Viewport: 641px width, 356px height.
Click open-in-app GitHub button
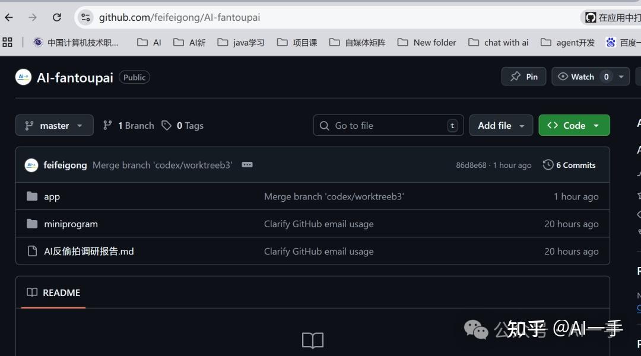click(611, 18)
